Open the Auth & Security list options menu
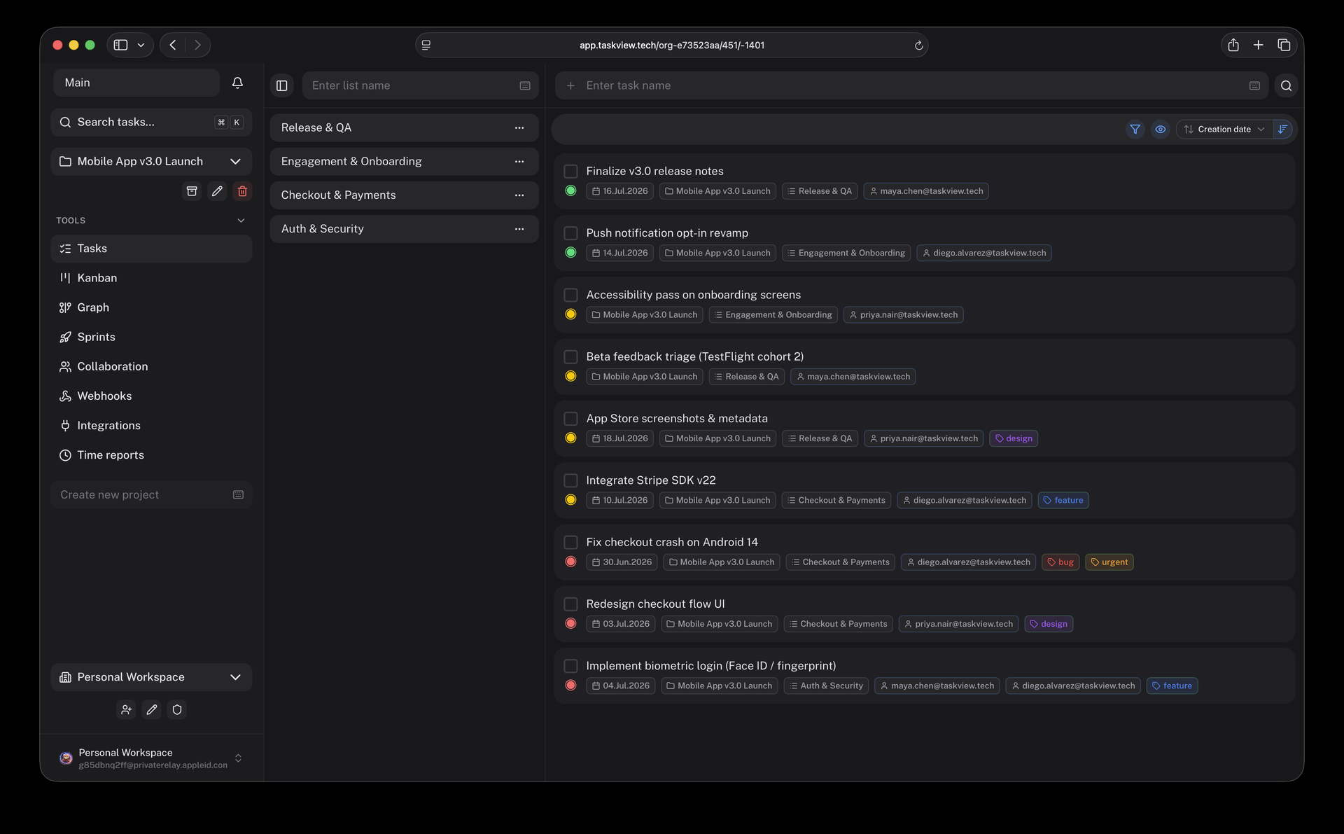This screenshot has width=1344, height=834. pyautogui.click(x=519, y=229)
